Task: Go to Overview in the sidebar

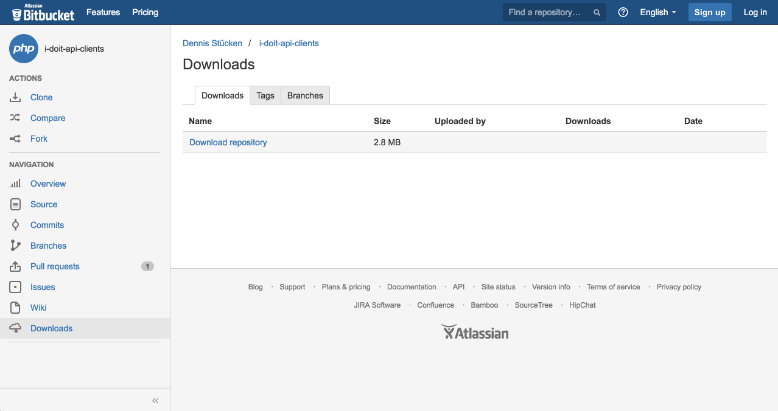Action: point(48,184)
